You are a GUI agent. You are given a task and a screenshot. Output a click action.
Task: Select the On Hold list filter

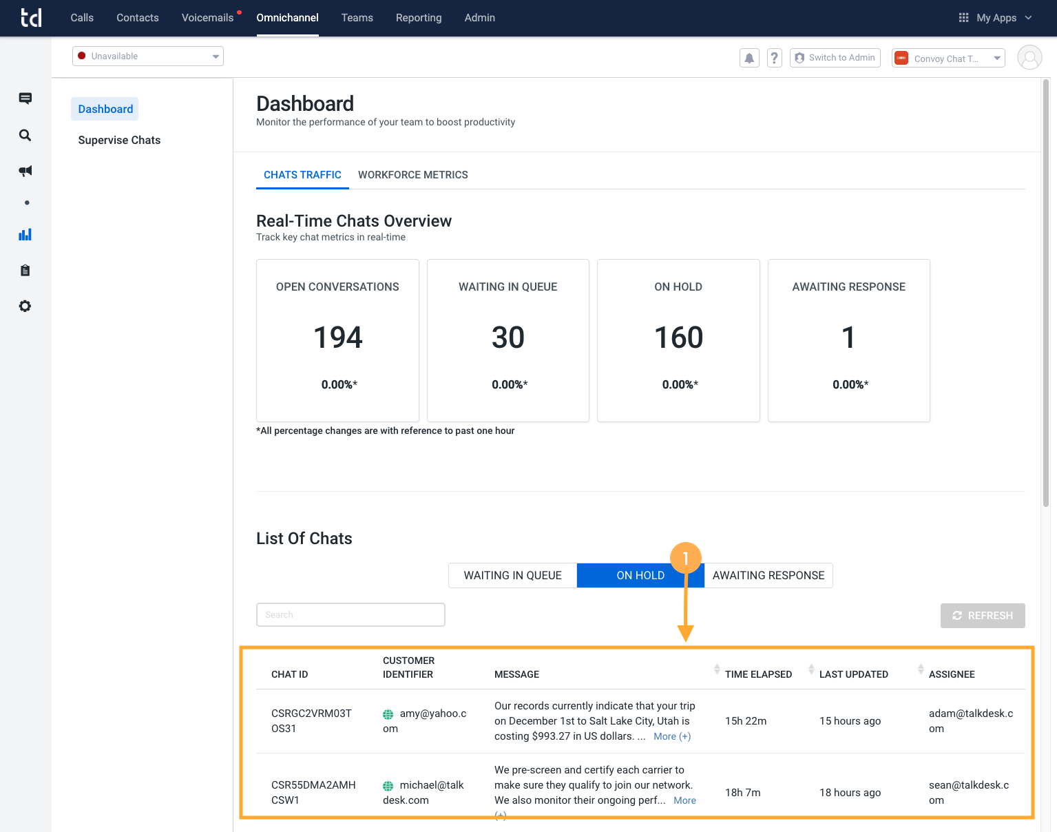click(x=640, y=576)
